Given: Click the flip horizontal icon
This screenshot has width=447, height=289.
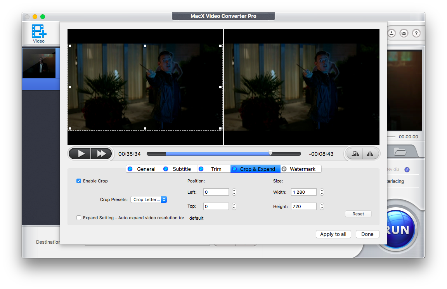Looking at the screenshot, I should click(x=370, y=154).
